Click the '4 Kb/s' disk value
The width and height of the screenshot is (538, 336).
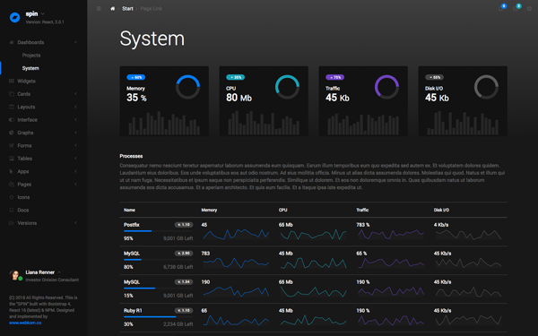pos(441,225)
